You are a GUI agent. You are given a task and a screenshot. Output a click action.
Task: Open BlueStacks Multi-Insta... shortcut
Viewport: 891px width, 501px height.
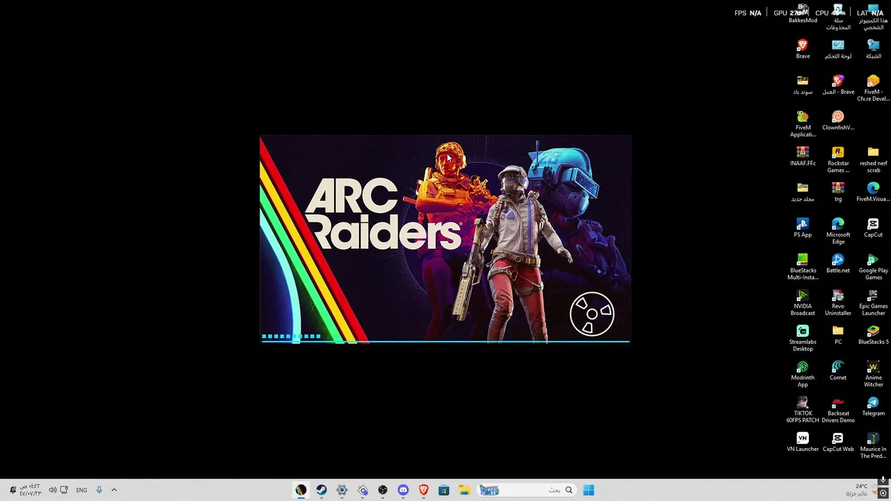tap(803, 267)
